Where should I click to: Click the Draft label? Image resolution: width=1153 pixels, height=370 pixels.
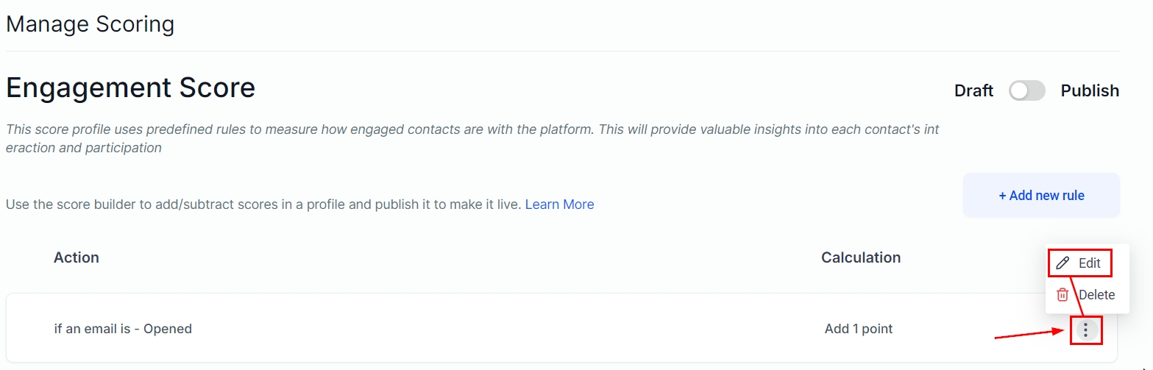[x=973, y=90]
